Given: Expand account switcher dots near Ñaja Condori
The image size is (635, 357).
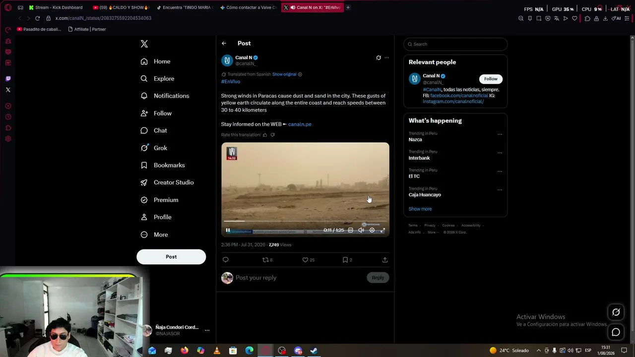Looking at the screenshot, I should [x=207, y=330].
